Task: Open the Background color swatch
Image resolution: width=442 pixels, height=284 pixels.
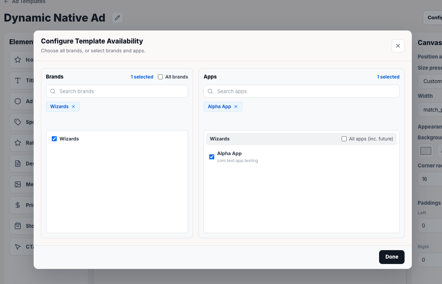Action: (x=425, y=151)
